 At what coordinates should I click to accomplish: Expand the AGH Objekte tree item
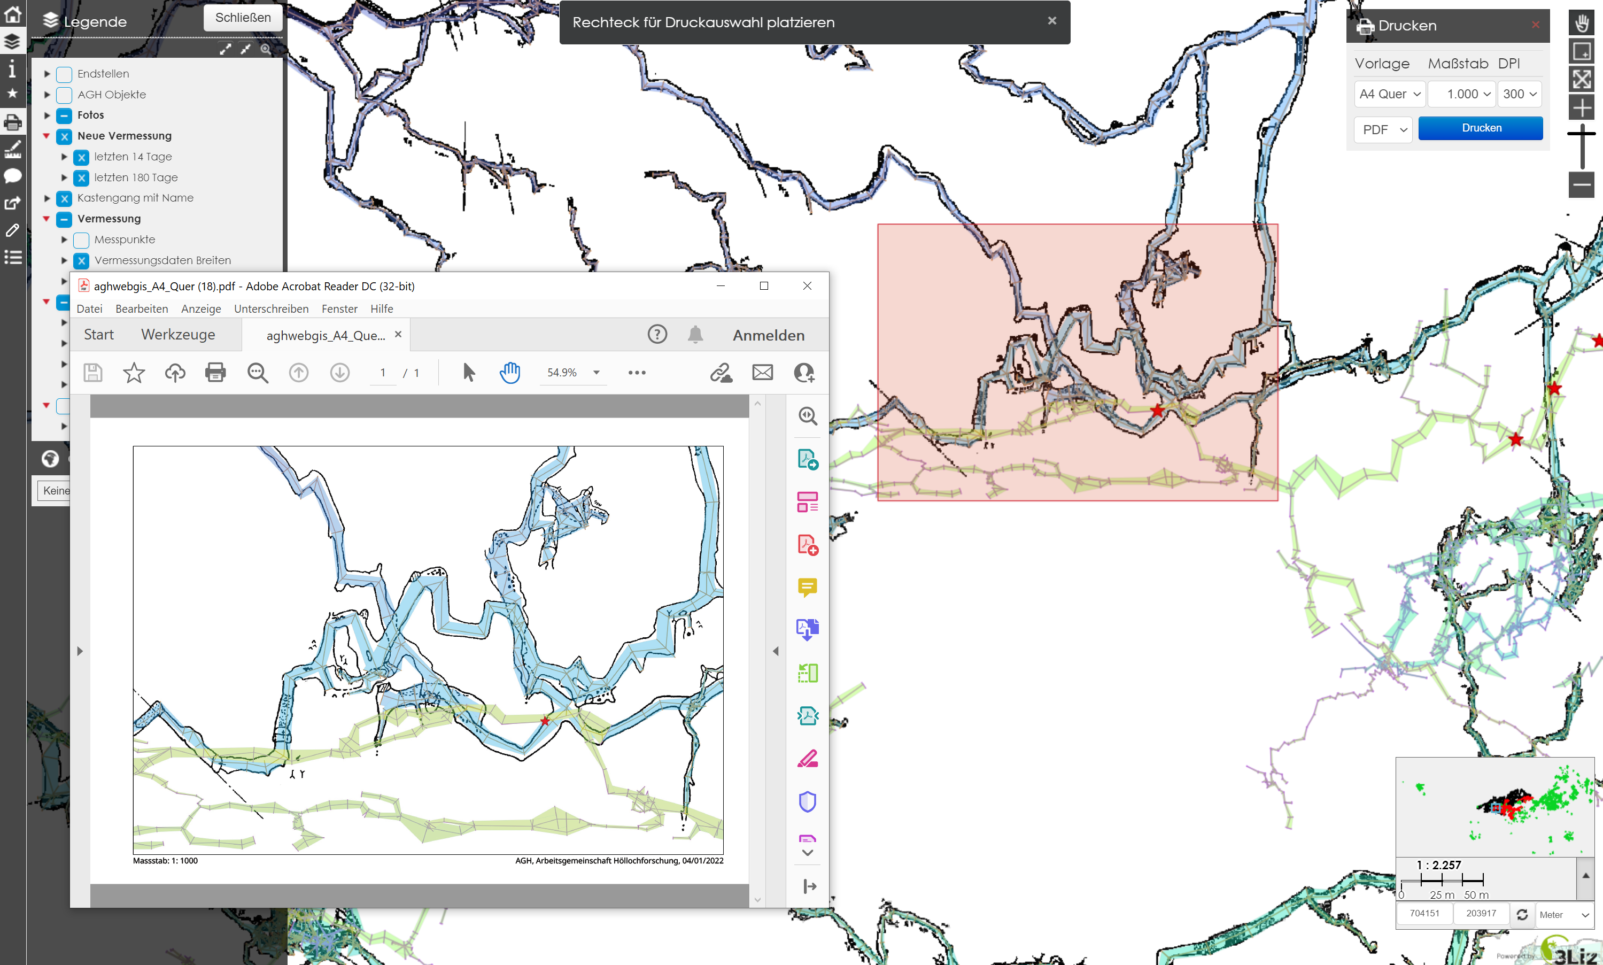tap(47, 95)
